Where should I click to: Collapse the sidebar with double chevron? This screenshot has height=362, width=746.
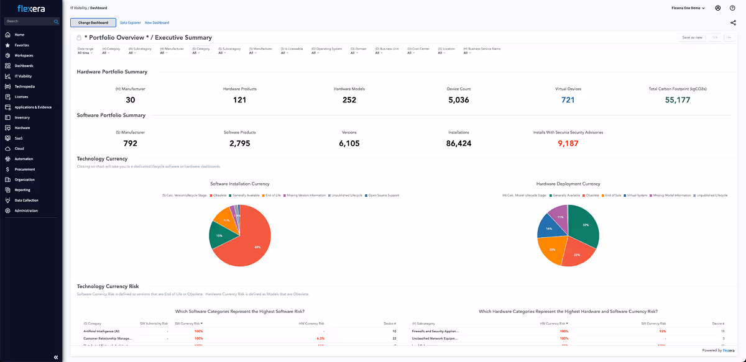point(55,357)
